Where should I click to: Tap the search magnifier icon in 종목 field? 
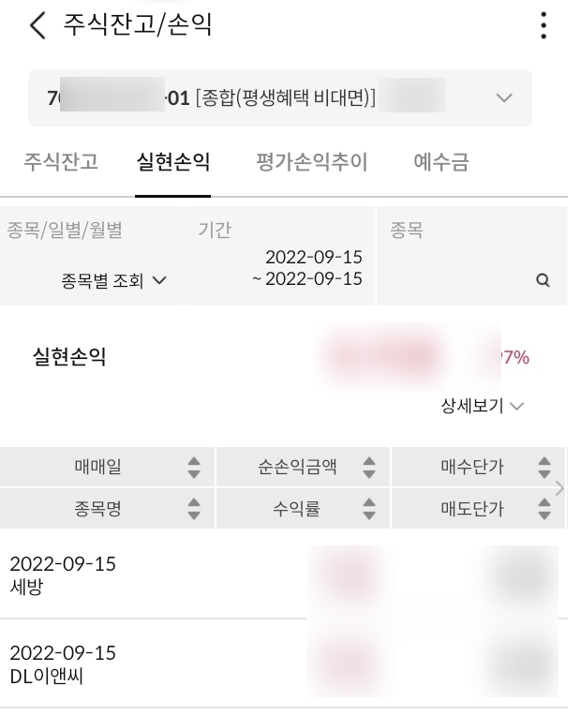pos(542,280)
